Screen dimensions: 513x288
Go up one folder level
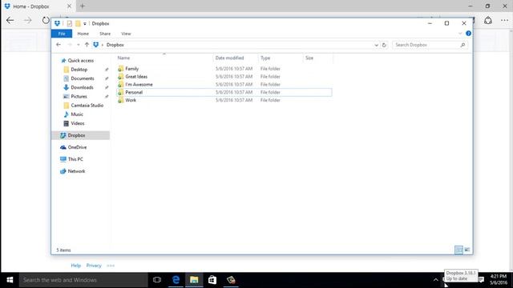tap(87, 45)
